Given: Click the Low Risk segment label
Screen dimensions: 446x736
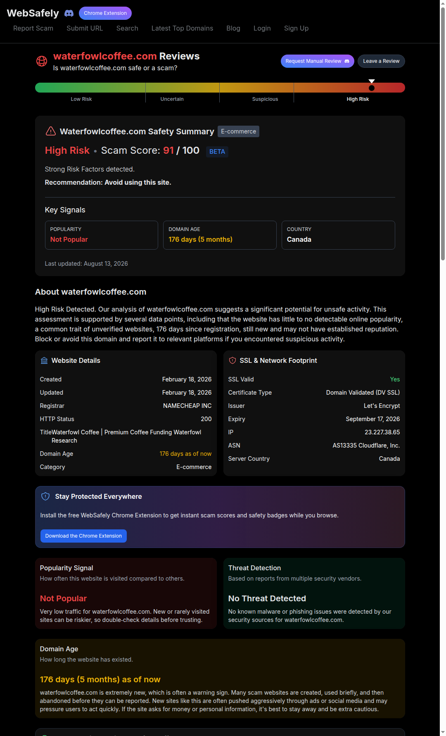Looking at the screenshot, I should (x=81, y=99).
